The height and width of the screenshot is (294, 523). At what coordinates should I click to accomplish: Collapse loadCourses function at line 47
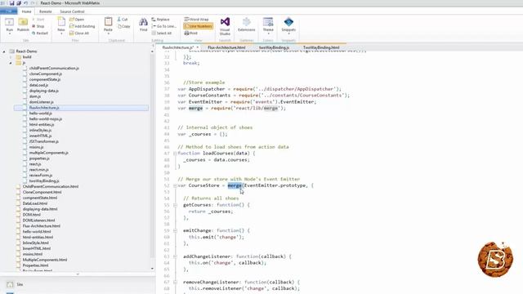(x=175, y=154)
